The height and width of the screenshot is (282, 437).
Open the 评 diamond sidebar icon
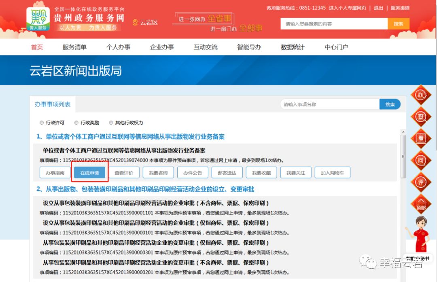tap(421, 182)
